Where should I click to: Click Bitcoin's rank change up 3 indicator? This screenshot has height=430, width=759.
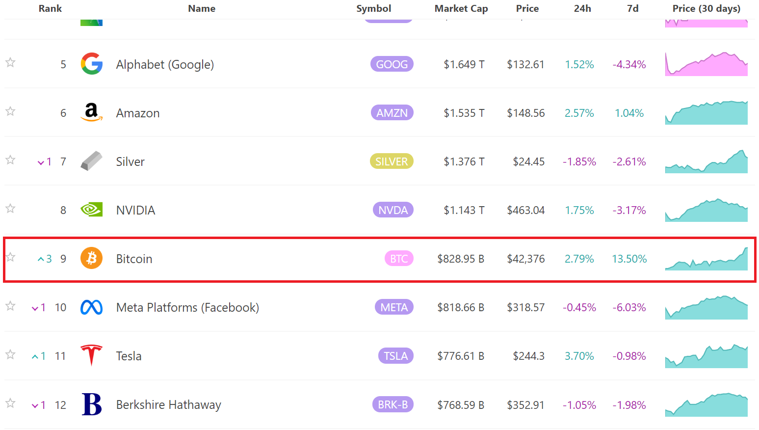click(x=45, y=259)
